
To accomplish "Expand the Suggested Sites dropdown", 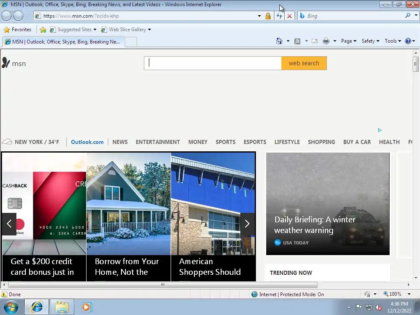I will [95, 30].
